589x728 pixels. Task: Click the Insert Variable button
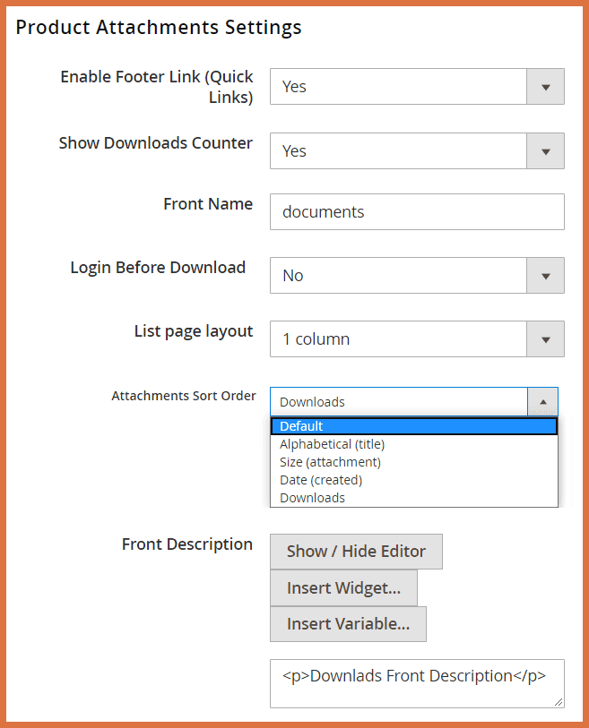click(348, 623)
